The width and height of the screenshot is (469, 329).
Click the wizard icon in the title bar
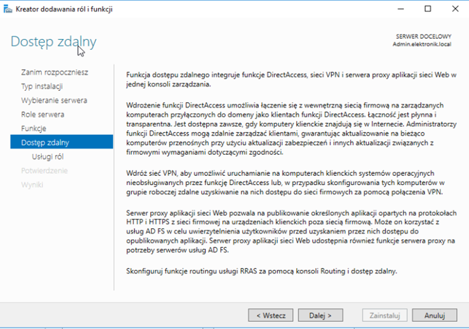[8, 9]
